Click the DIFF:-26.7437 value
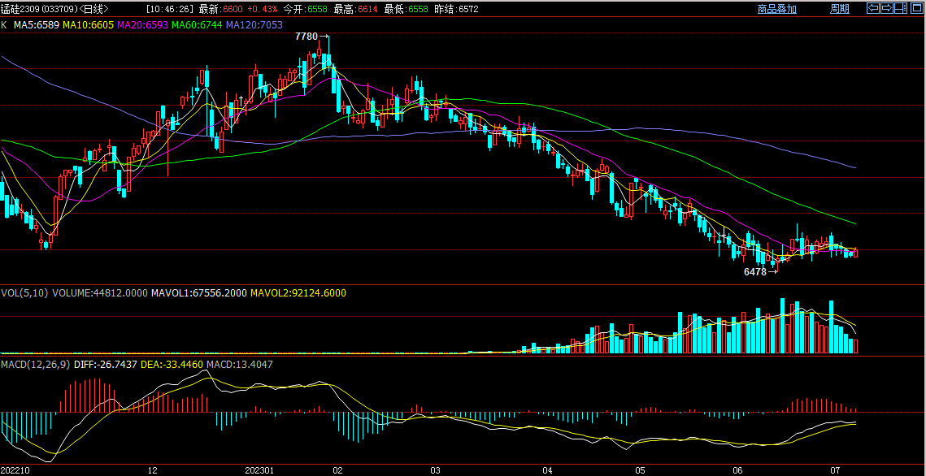Viewport: 926px width, 476px height. point(106,365)
